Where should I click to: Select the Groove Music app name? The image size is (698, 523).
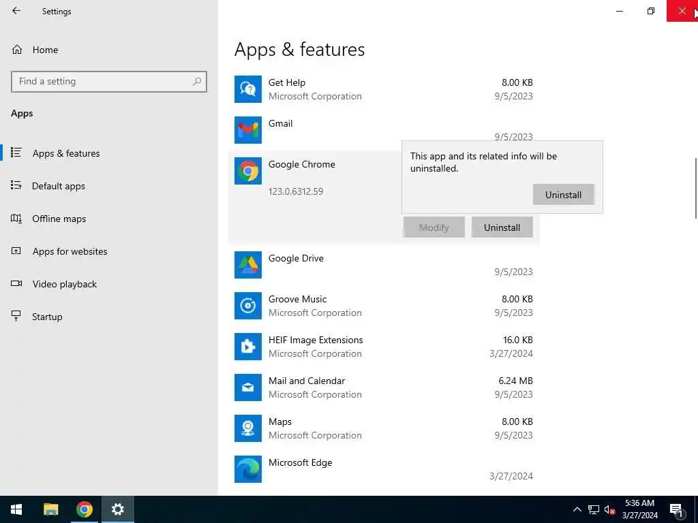297,299
